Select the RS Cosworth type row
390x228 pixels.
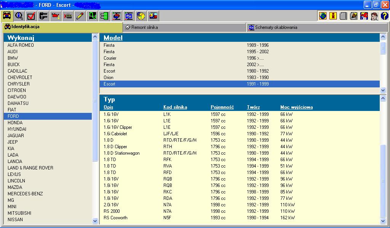[240, 218]
